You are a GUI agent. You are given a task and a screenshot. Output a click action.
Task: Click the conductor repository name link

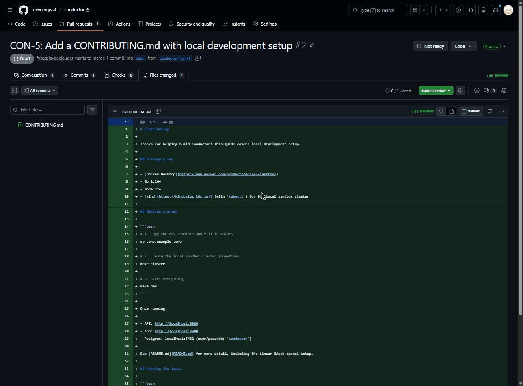click(x=74, y=10)
